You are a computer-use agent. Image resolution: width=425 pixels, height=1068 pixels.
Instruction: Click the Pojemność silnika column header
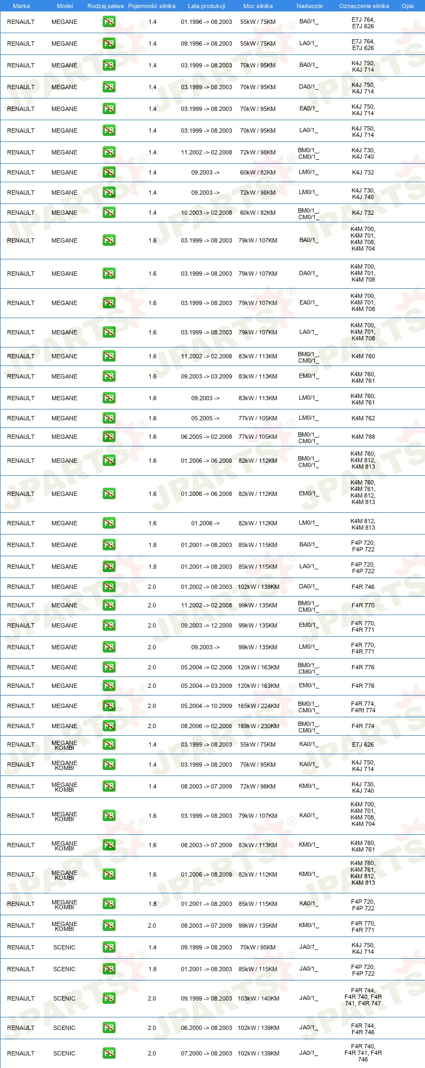click(152, 6)
